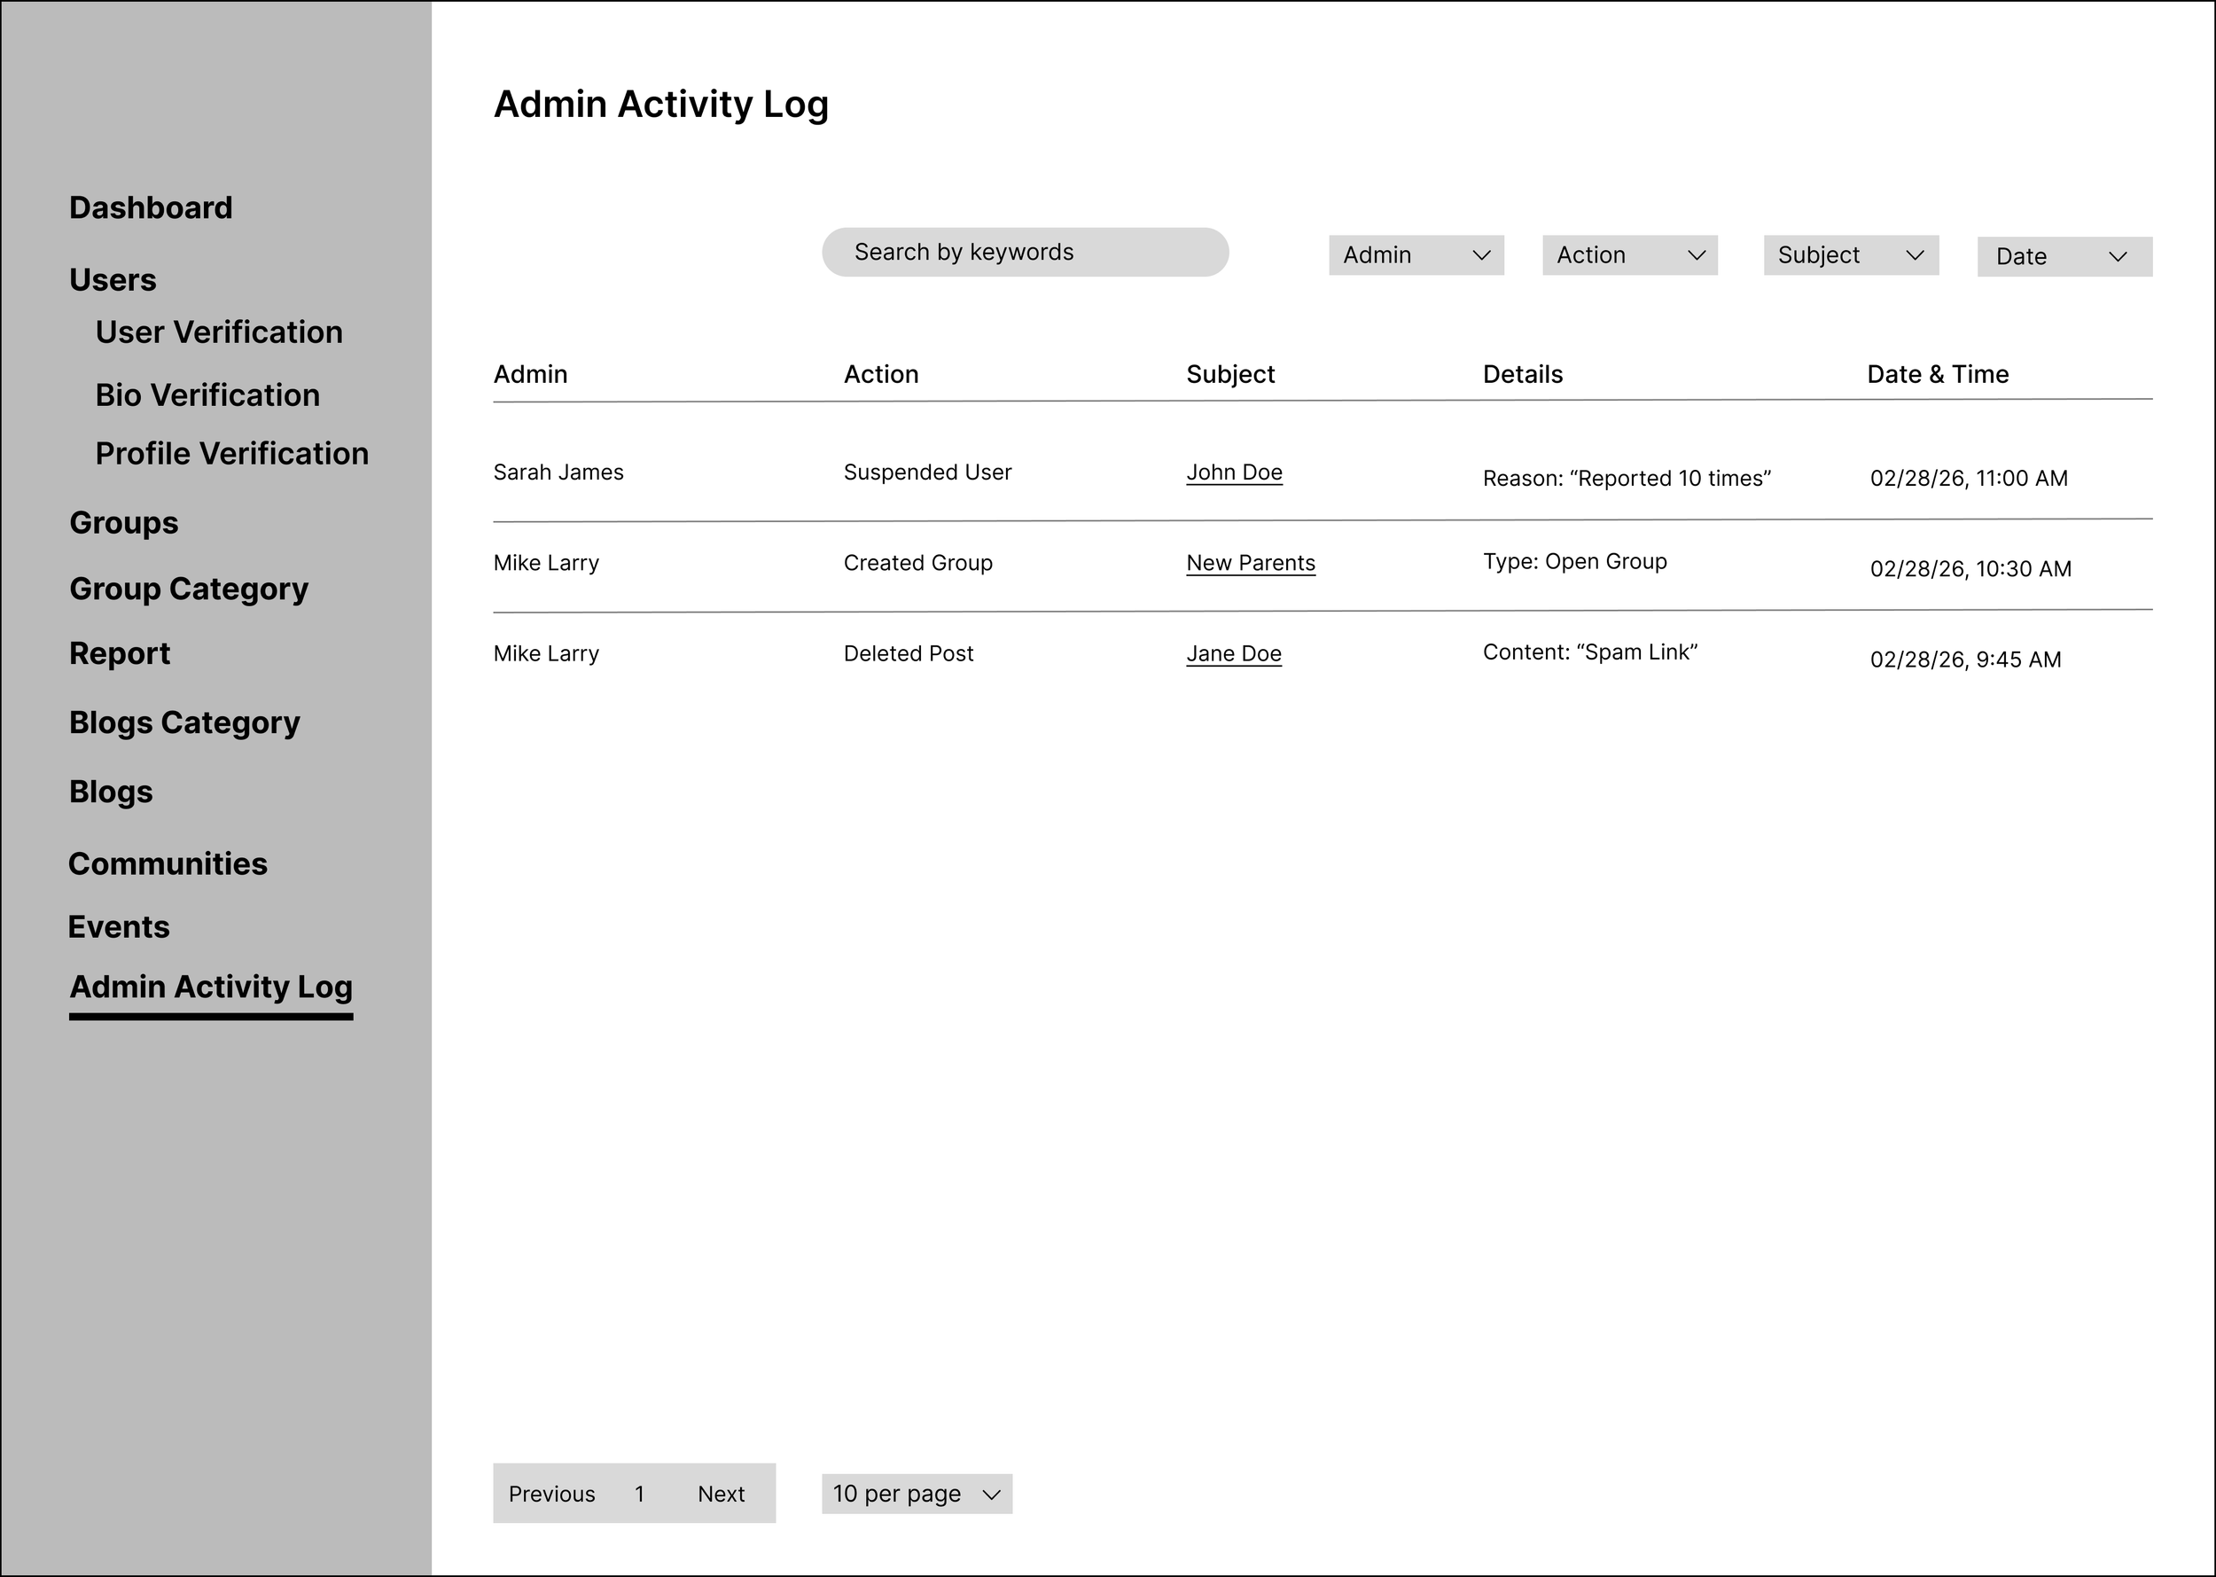
Task: Change the 10 per page selector
Action: pyautogui.click(x=916, y=1494)
